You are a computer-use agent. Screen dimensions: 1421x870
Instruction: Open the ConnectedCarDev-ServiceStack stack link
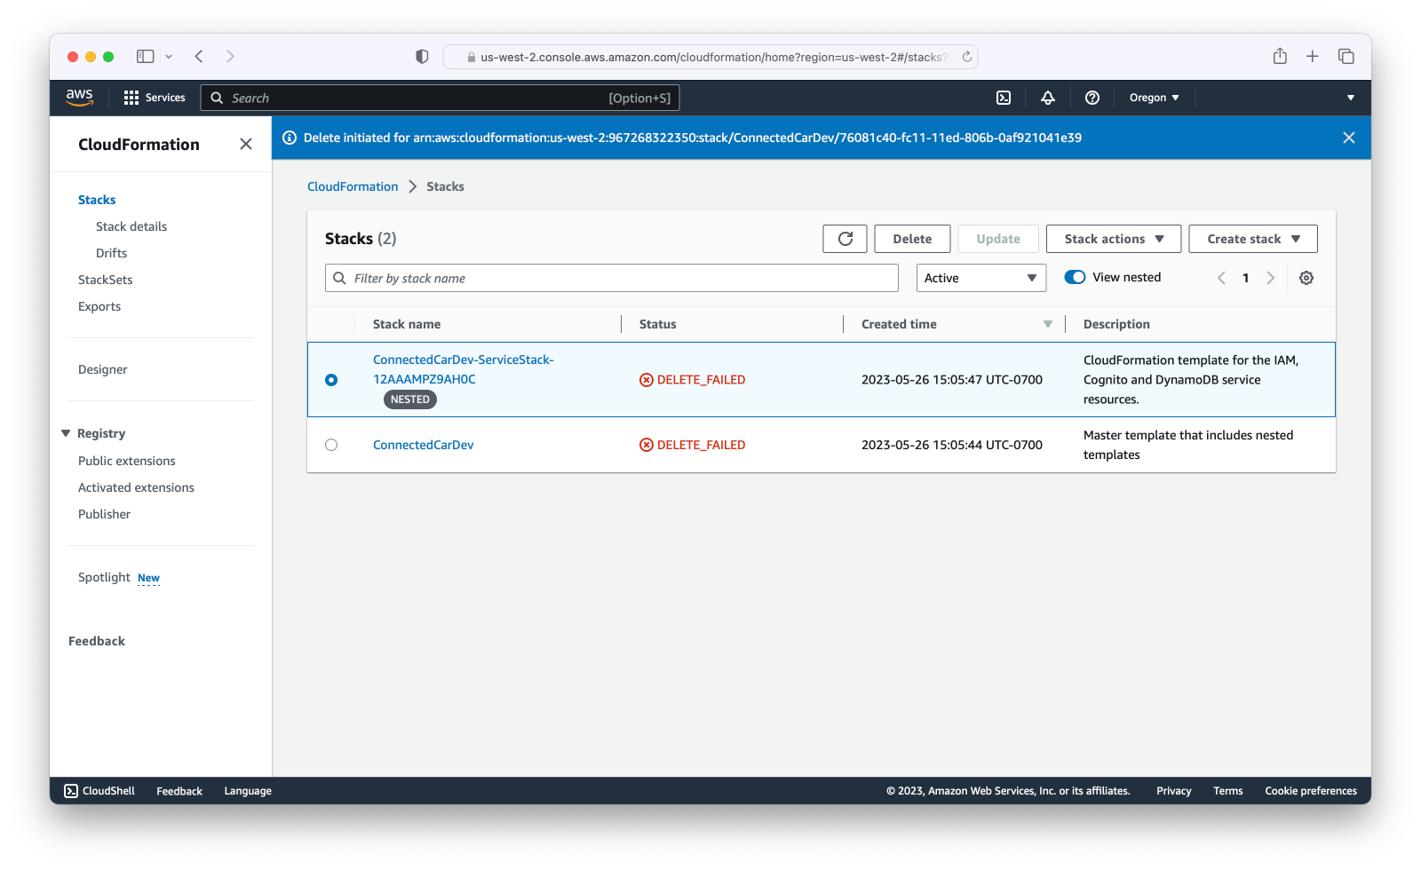coord(463,369)
